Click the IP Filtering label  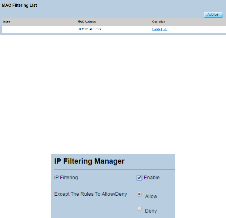point(66,177)
